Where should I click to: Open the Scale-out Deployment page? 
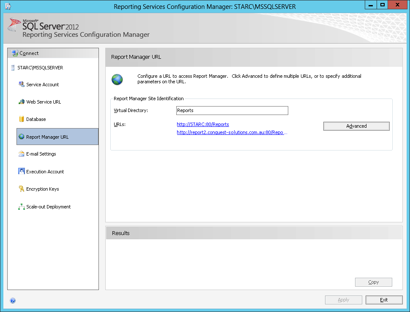click(x=48, y=207)
